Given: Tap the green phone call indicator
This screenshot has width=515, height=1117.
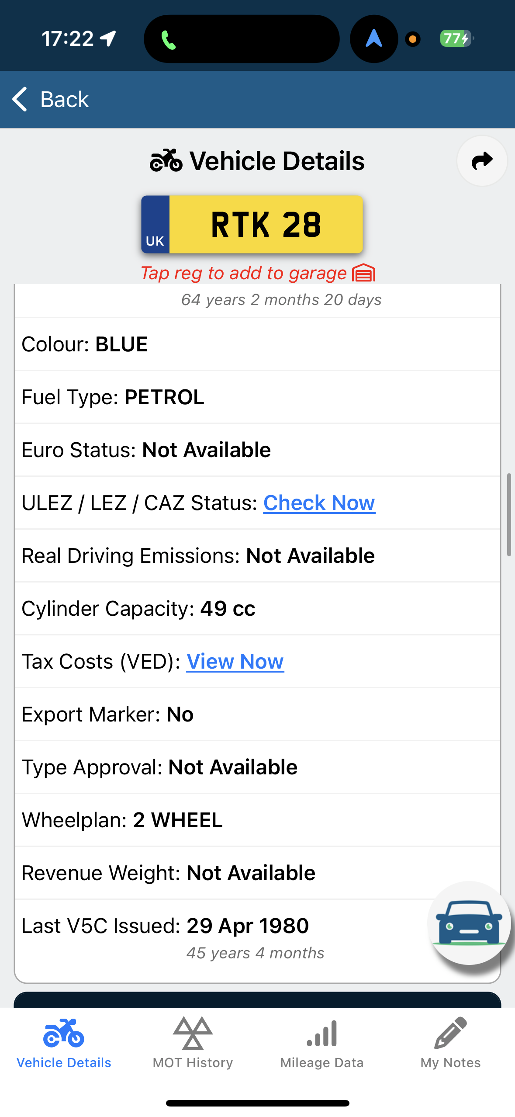Looking at the screenshot, I should click(169, 40).
